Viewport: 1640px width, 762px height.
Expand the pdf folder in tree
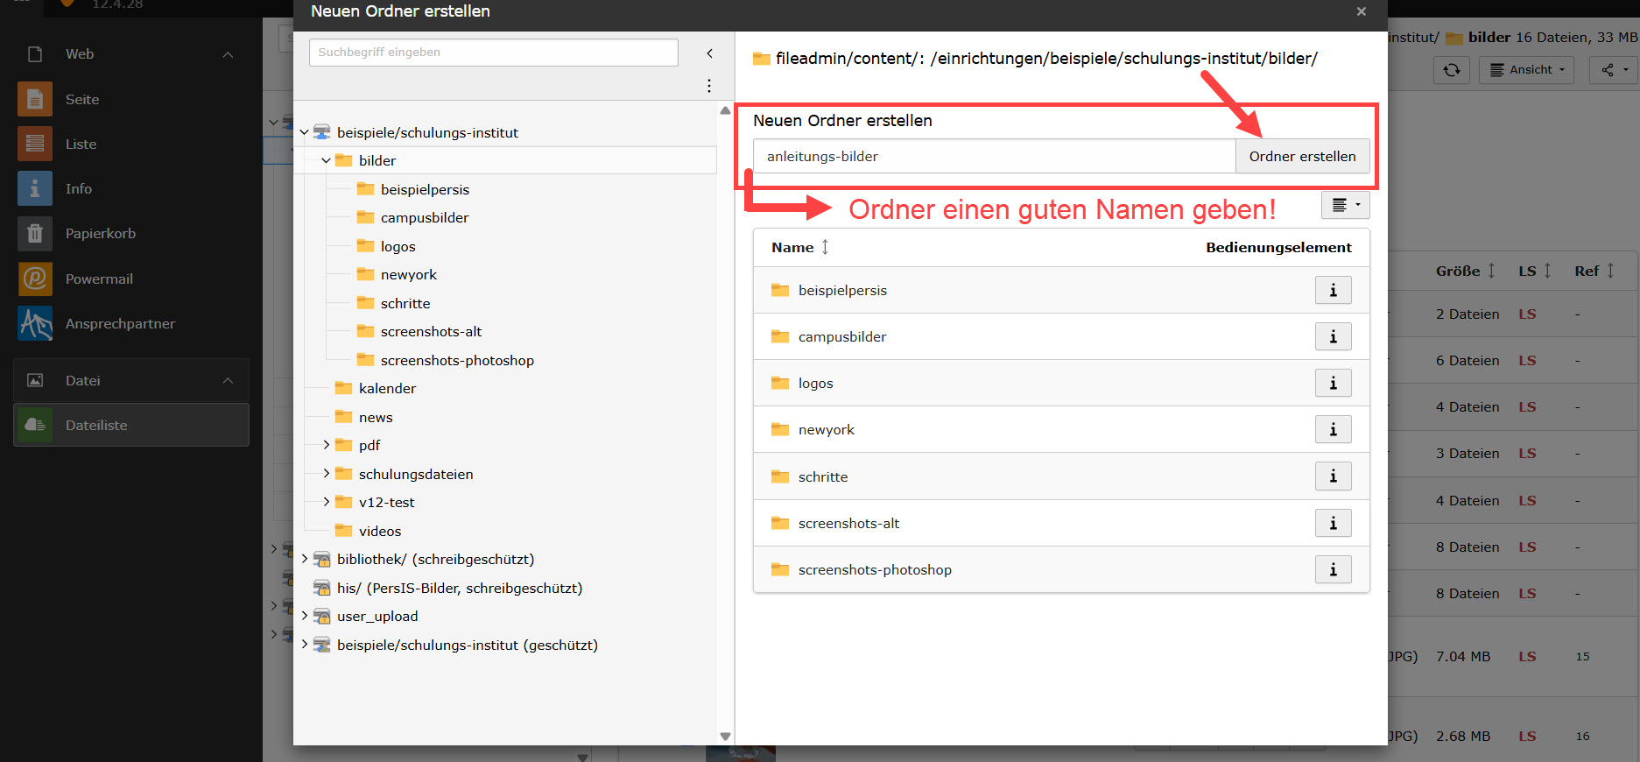click(x=326, y=446)
